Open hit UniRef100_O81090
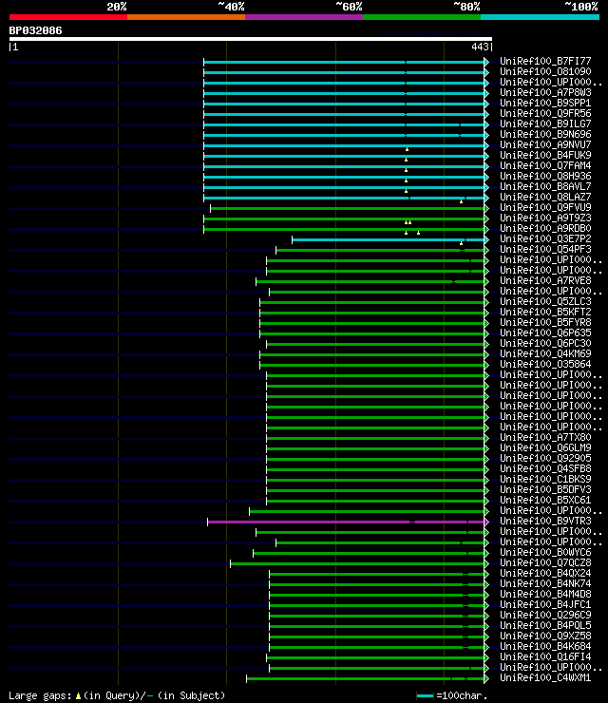This screenshot has width=608, height=703. point(545,71)
